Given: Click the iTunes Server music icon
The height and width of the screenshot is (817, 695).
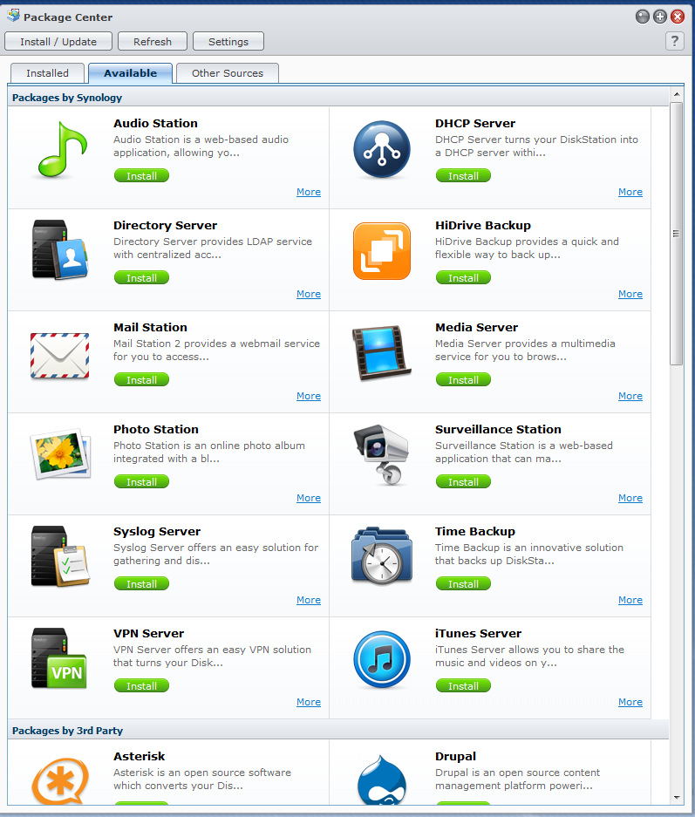Looking at the screenshot, I should tap(382, 659).
